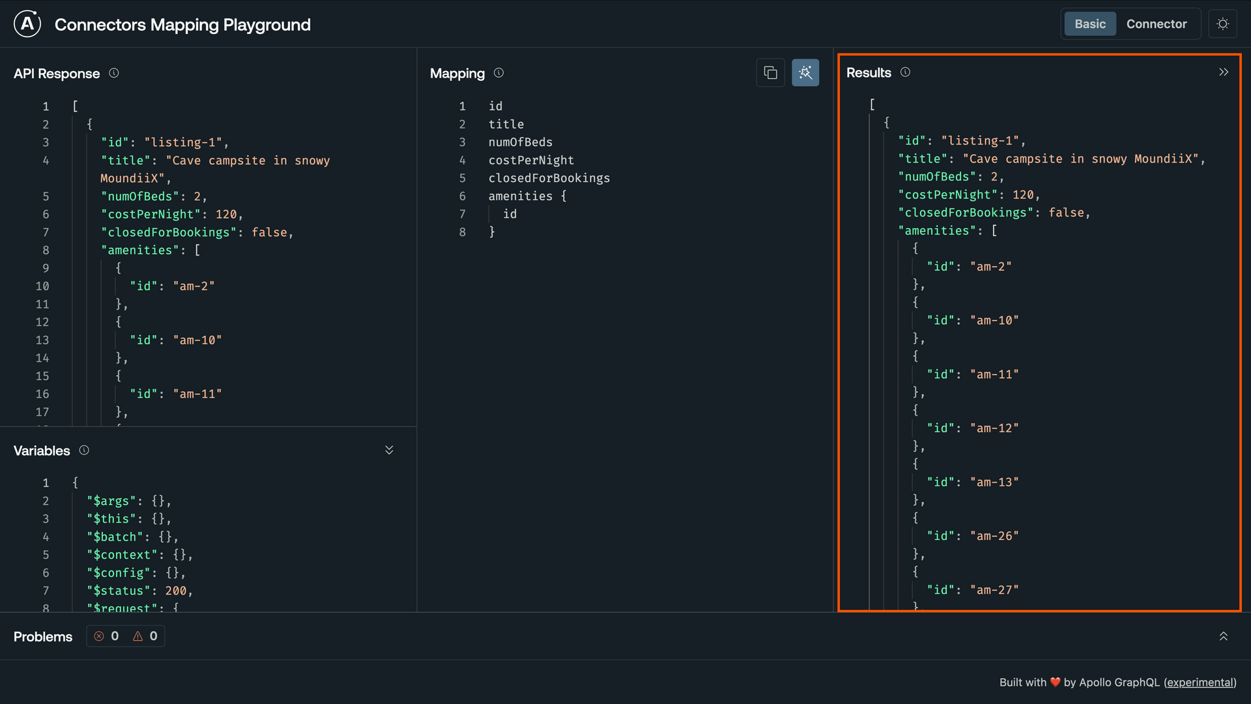Select the Basic mode tab
The image size is (1251, 704).
[1089, 23]
